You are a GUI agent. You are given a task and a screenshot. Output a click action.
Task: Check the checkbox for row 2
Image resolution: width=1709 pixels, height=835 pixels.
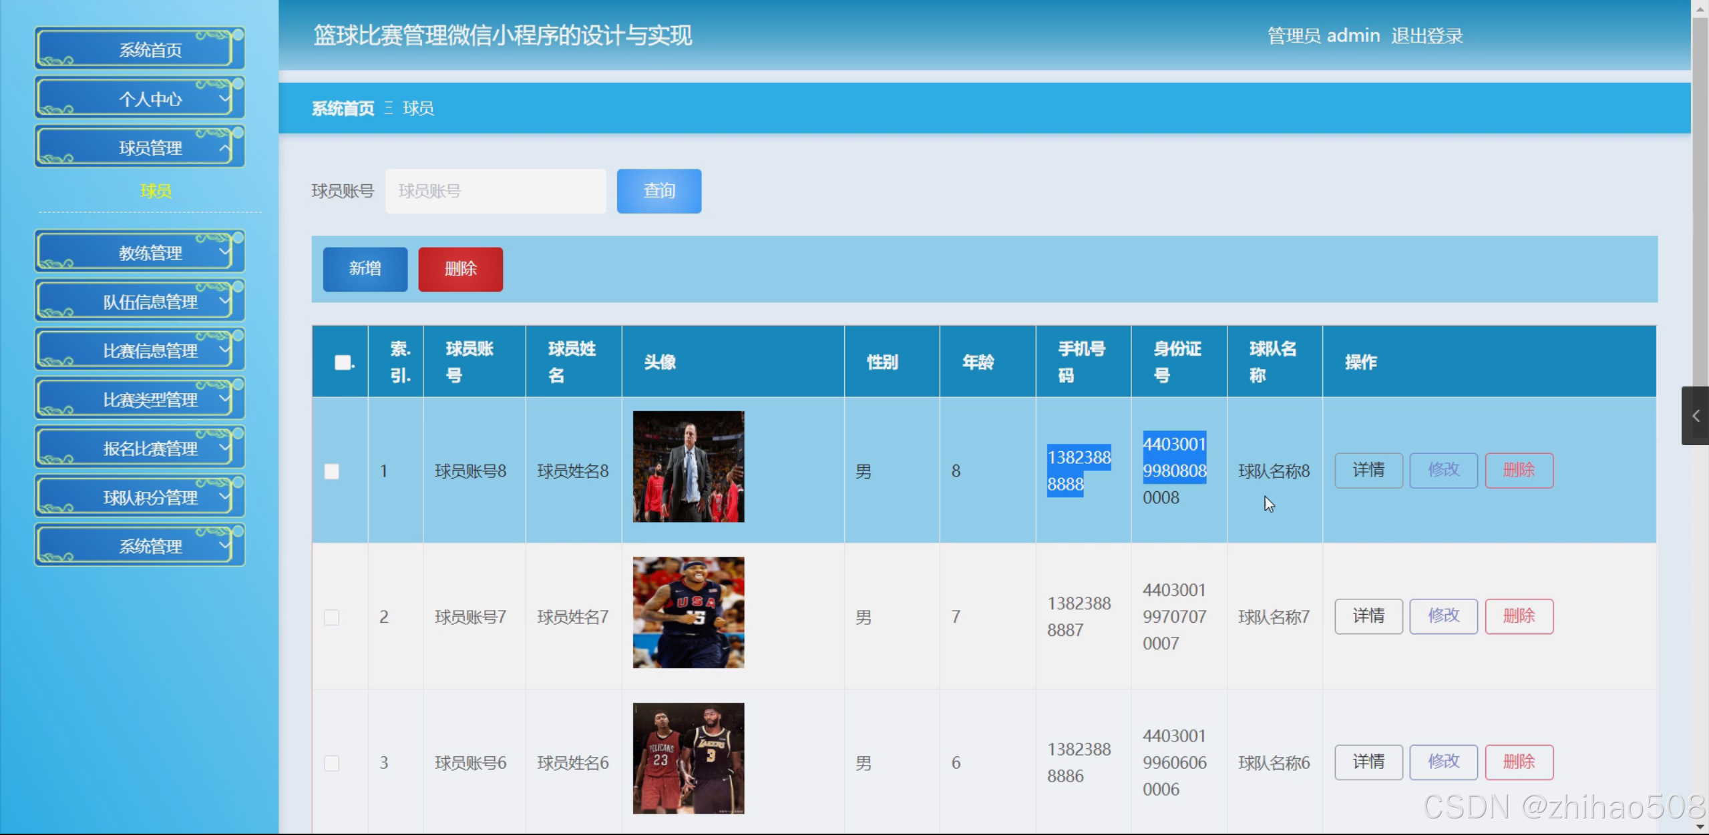[331, 617]
